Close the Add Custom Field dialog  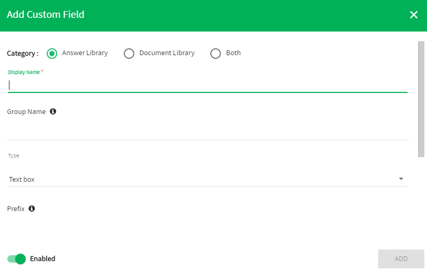(413, 15)
